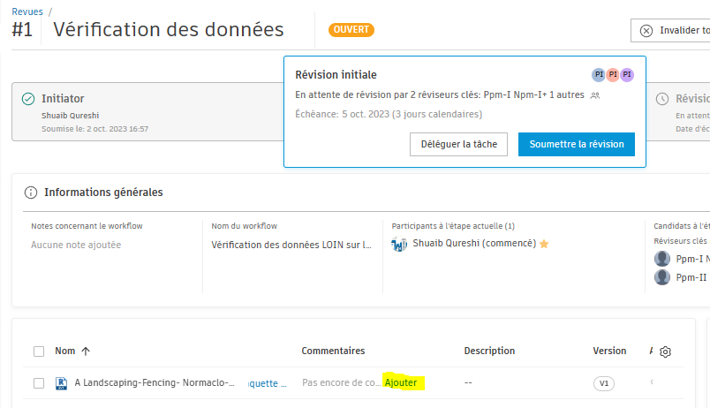Click the purple PI avatar in Révision initiale
The image size is (710, 408).
(627, 75)
